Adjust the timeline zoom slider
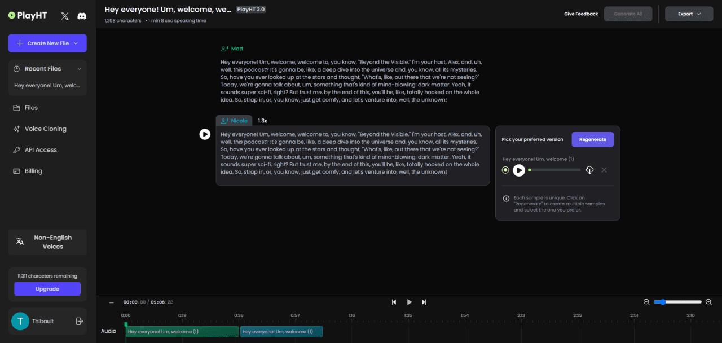Image resolution: width=722 pixels, height=343 pixels. pos(677,302)
